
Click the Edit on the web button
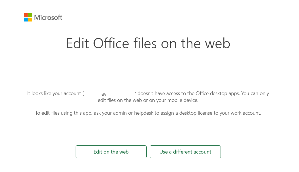click(111, 152)
